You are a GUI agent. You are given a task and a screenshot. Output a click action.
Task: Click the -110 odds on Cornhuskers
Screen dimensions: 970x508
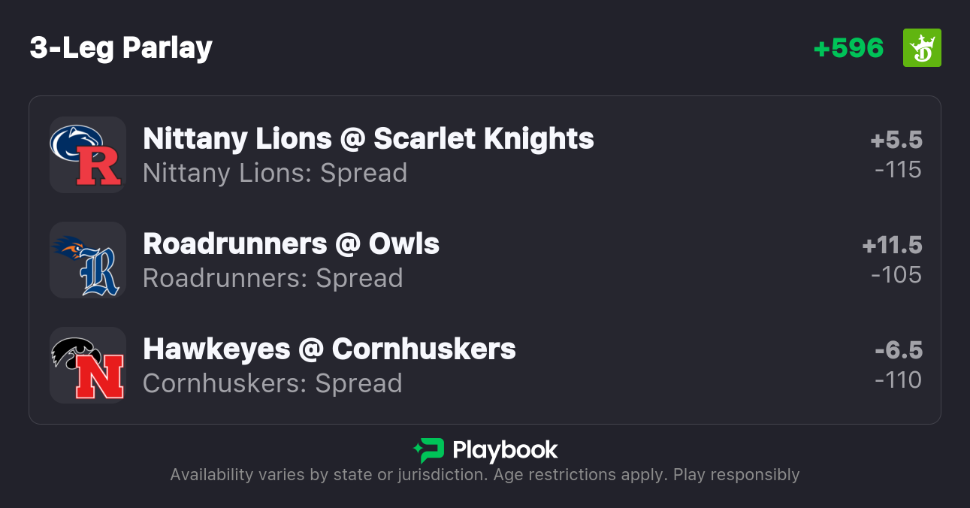(898, 380)
